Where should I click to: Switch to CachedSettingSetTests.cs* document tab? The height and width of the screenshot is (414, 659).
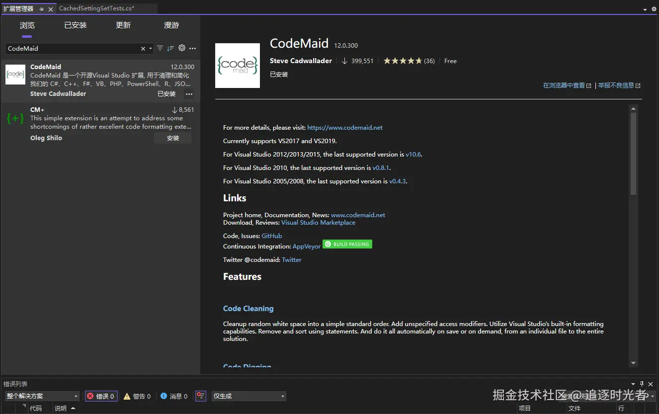click(96, 8)
